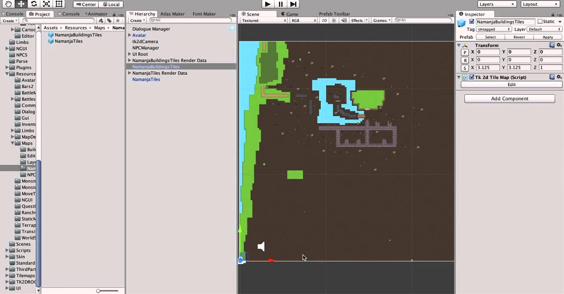Viewport: 564px width, 294px height.
Task: Click the prefab Select button
Action: click(490, 37)
